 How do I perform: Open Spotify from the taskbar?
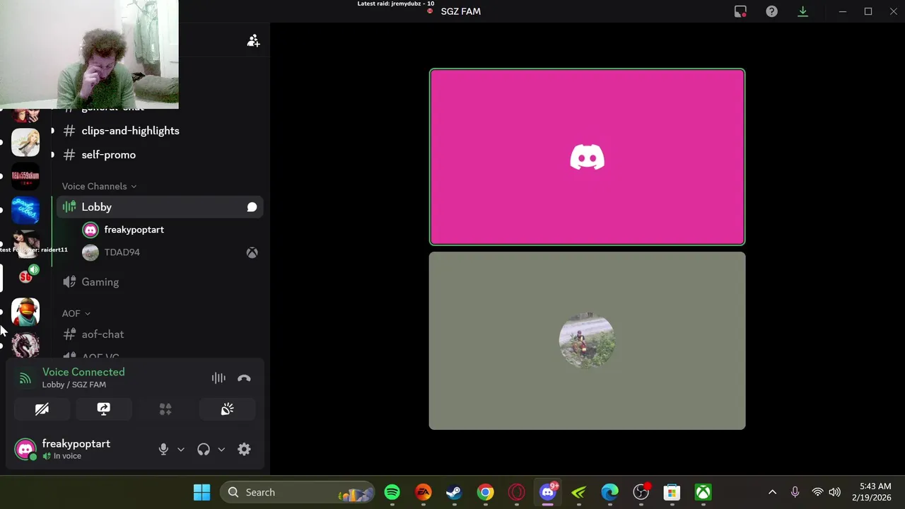coord(392,492)
